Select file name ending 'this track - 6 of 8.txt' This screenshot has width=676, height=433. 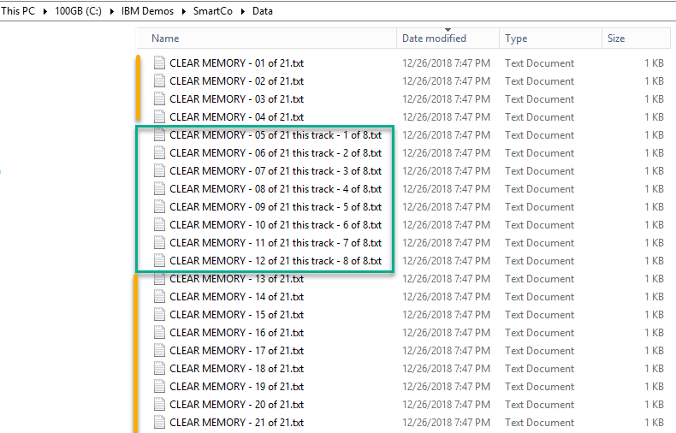coord(276,225)
